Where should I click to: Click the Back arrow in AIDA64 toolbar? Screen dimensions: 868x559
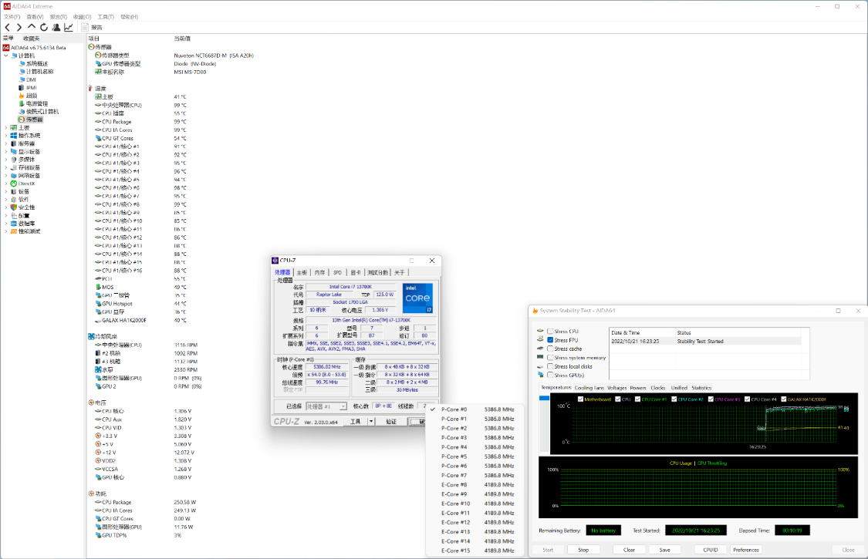coord(7,27)
